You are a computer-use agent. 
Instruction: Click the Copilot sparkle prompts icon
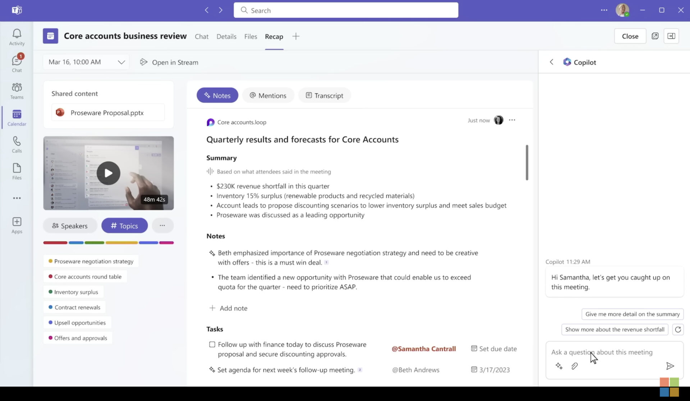tap(559, 366)
